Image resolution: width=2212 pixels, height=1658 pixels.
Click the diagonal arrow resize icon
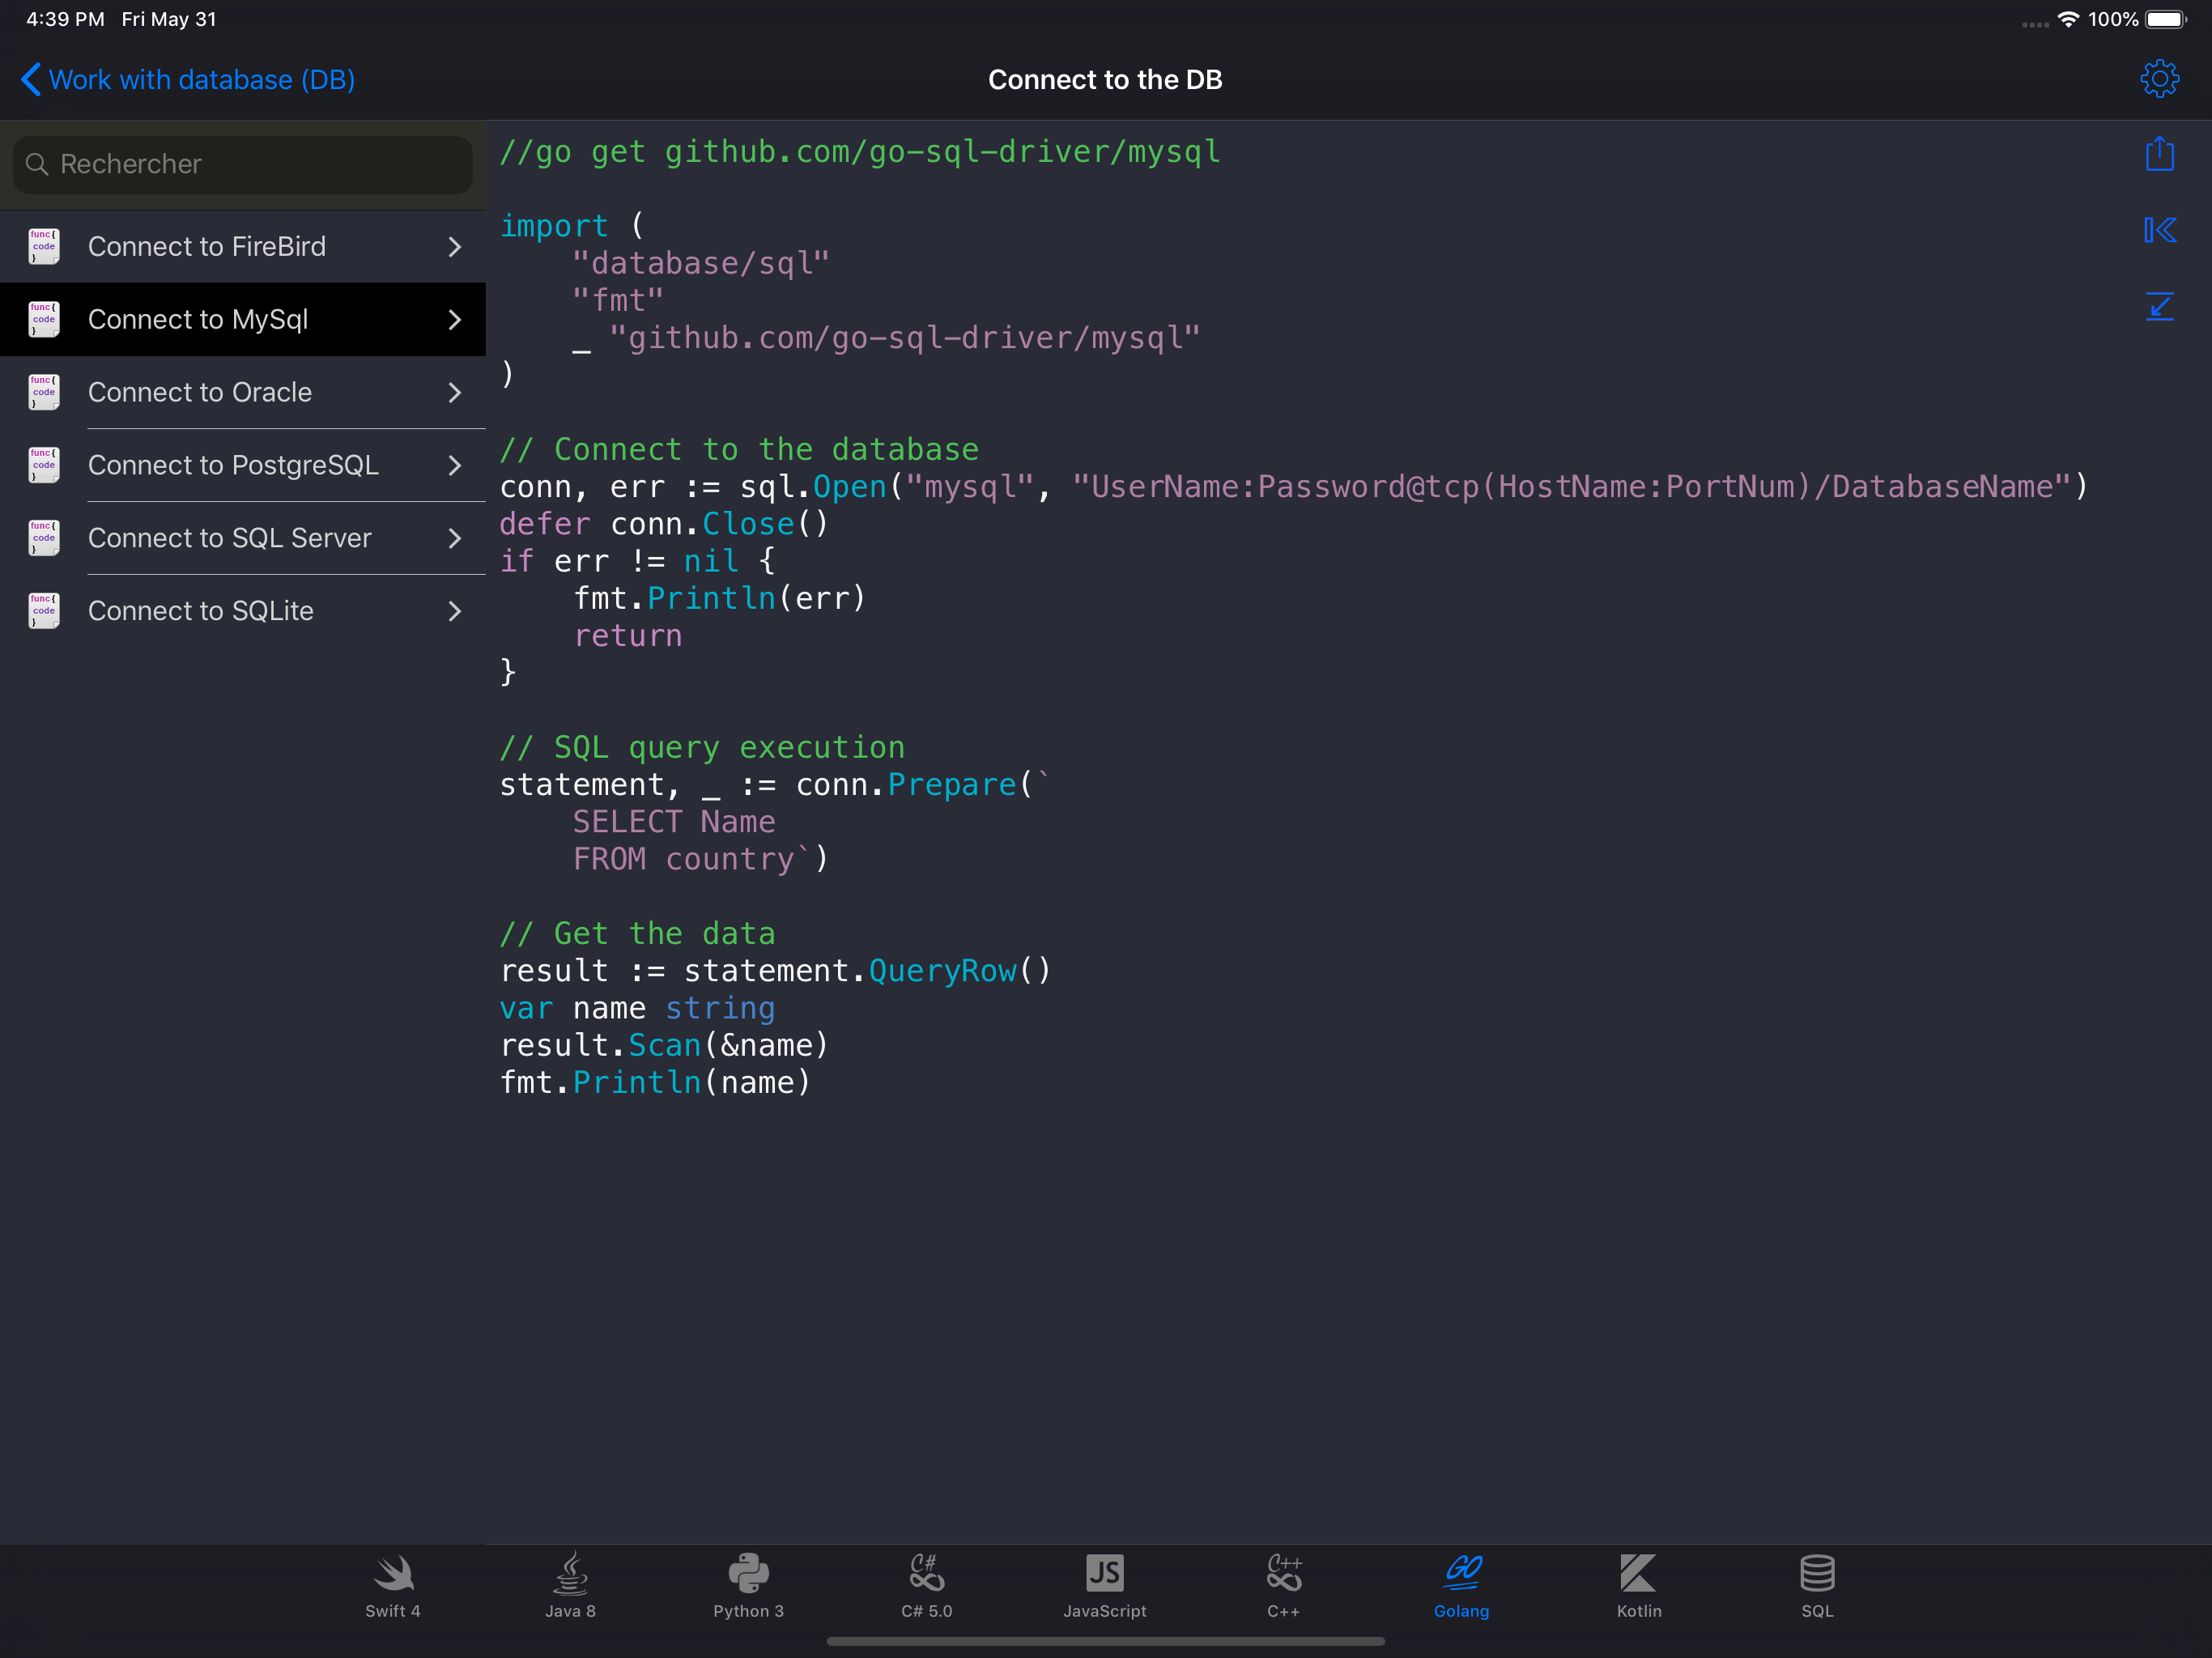point(2159,306)
